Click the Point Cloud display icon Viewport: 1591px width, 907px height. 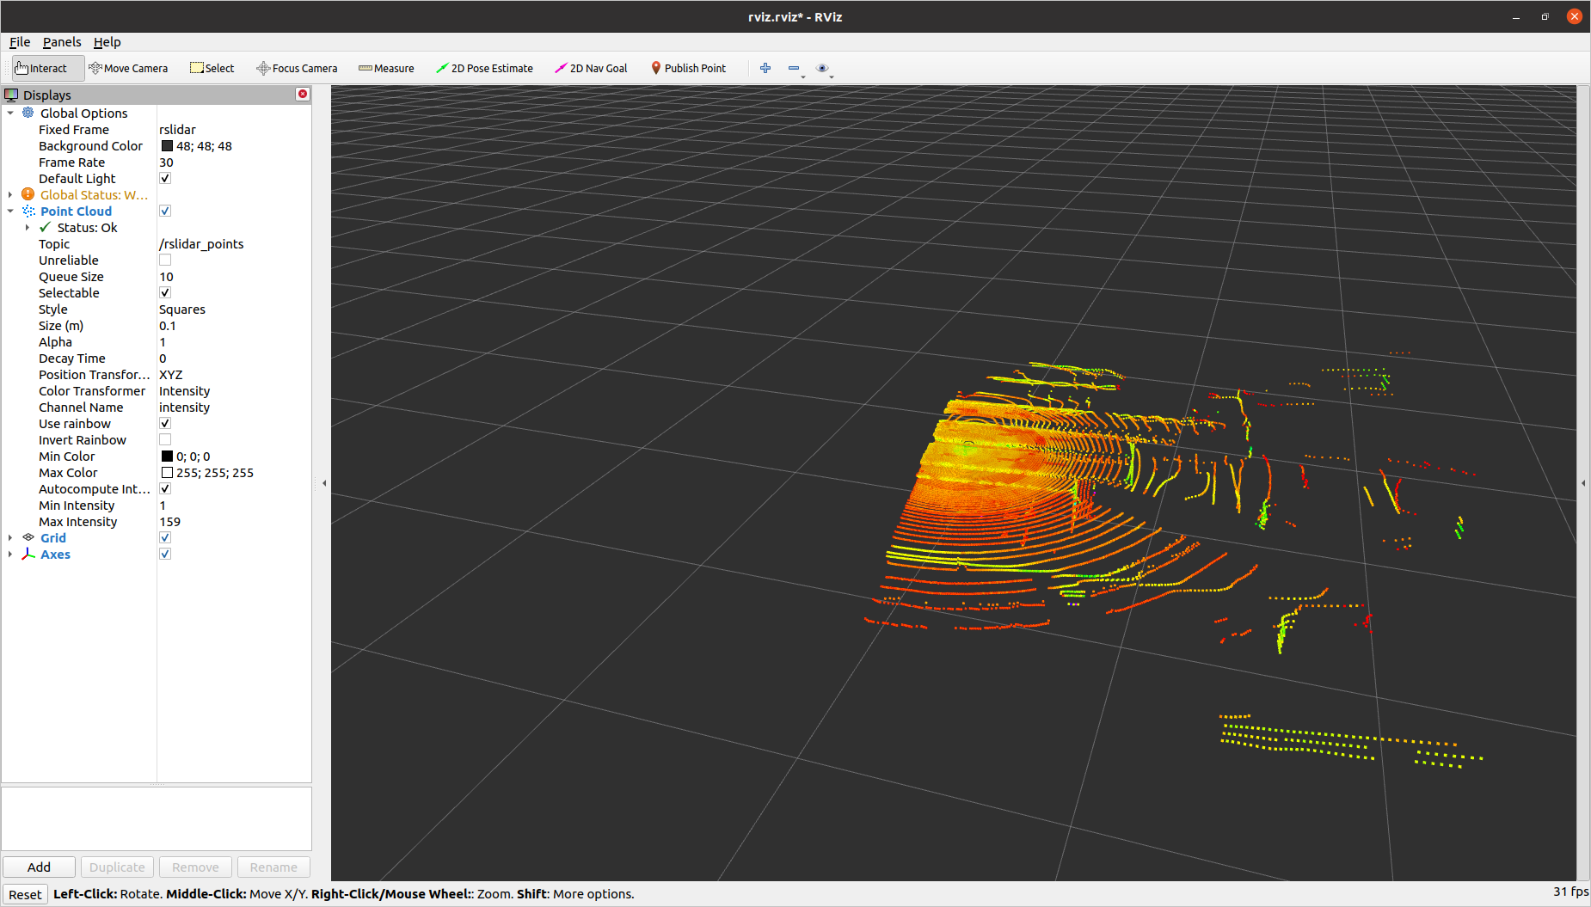coord(28,211)
